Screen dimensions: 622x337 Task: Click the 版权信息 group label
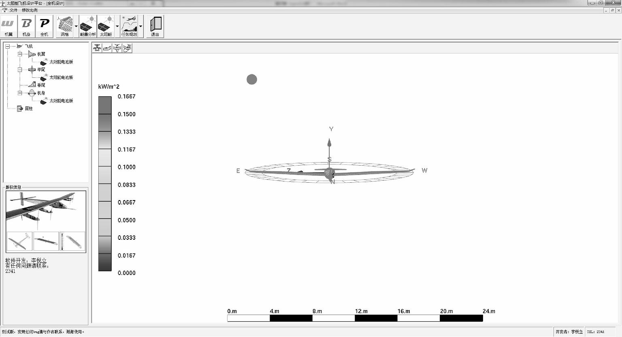click(x=13, y=187)
